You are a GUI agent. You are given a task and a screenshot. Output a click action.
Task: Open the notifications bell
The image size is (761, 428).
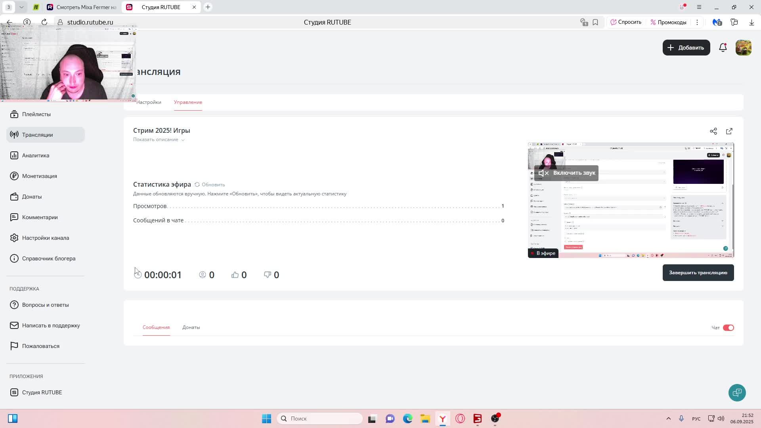(x=723, y=48)
